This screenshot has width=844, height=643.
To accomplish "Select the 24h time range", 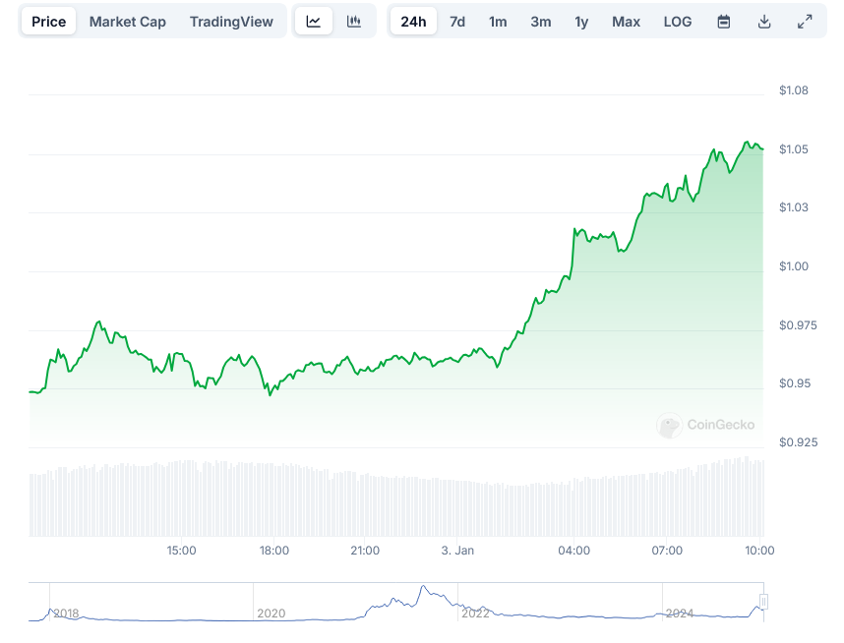I will pyautogui.click(x=413, y=22).
